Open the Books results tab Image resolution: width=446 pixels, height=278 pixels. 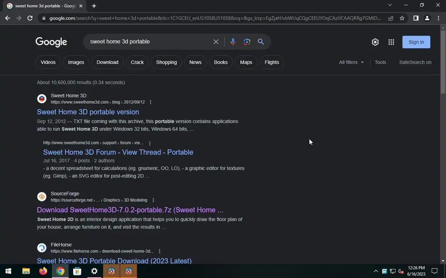click(x=221, y=62)
